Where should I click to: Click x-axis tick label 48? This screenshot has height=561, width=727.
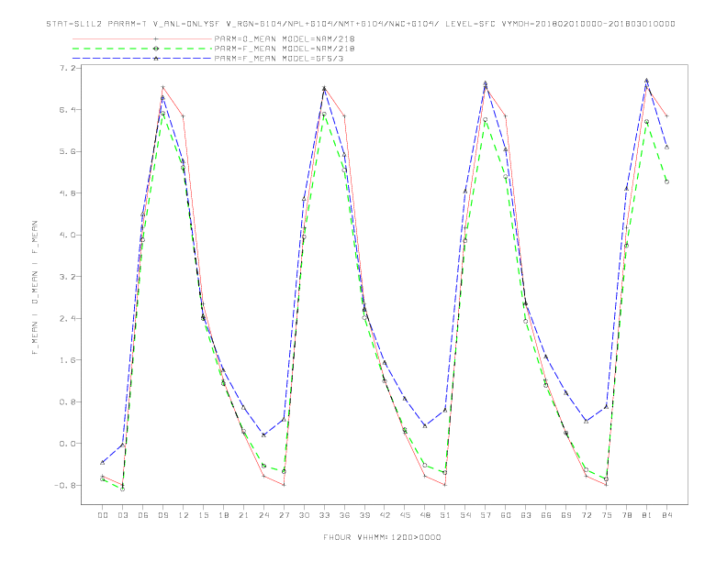[x=425, y=515]
